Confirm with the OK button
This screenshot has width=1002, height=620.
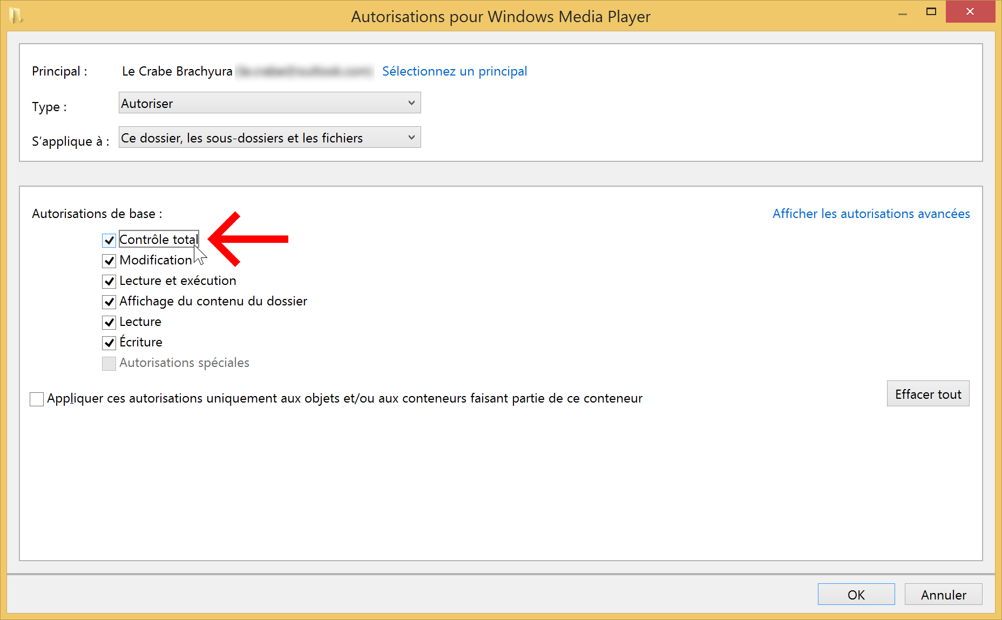(x=856, y=595)
